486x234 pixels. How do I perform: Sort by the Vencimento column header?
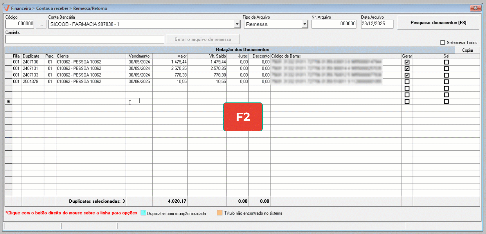pyautogui.click(x=139, y=56)
